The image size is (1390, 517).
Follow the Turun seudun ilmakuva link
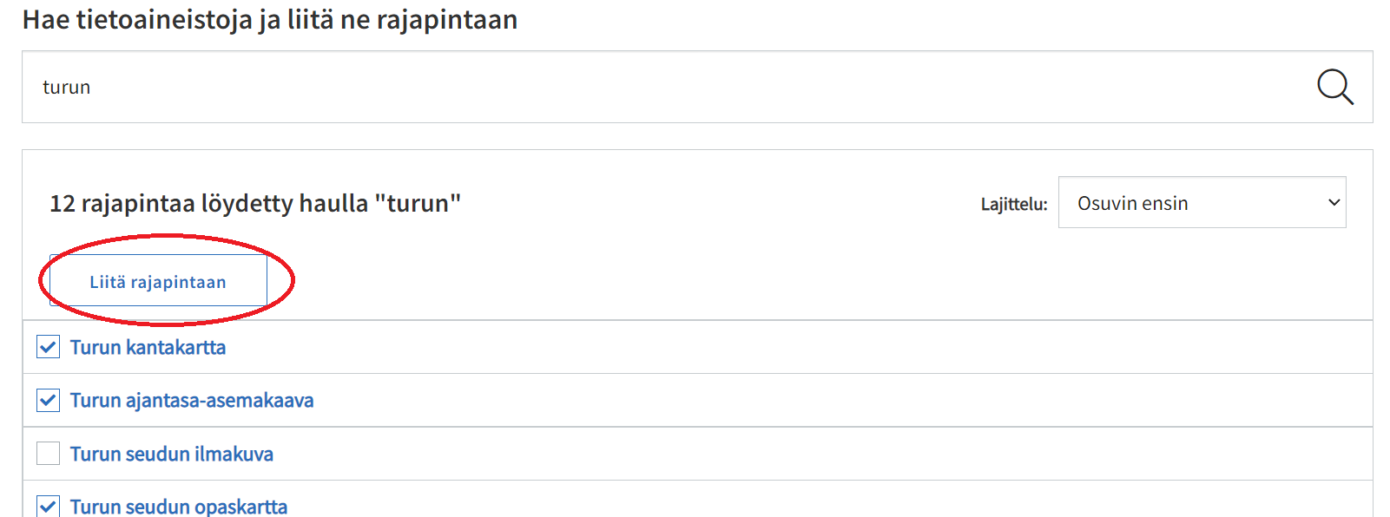click(x=171, y=455)
